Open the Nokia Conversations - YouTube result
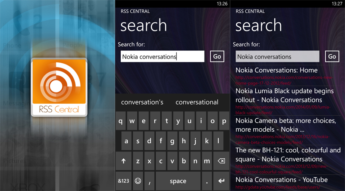The image size is (345, 191). [x=282, y=179]
